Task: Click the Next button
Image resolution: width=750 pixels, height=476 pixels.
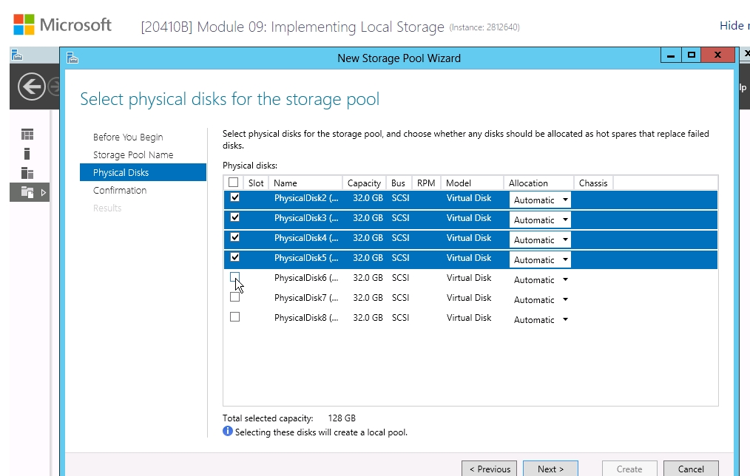Action: [x=550, y=469]
